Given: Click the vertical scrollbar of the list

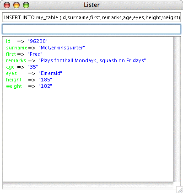Looking at the screenshot, I should (x=177, y=109).
